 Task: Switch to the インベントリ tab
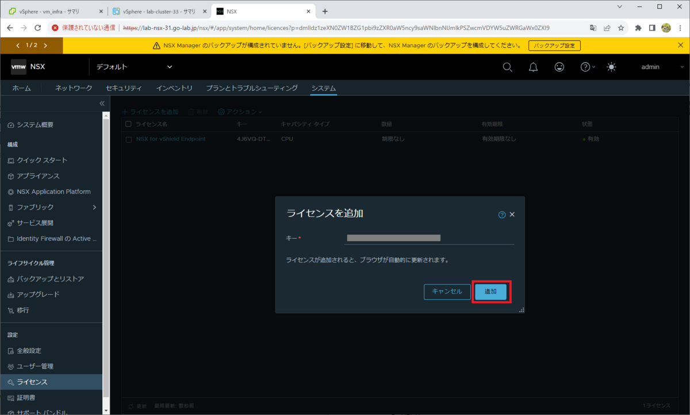[174, 88]
